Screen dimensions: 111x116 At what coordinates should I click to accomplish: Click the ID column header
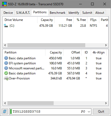pos(86,52)
